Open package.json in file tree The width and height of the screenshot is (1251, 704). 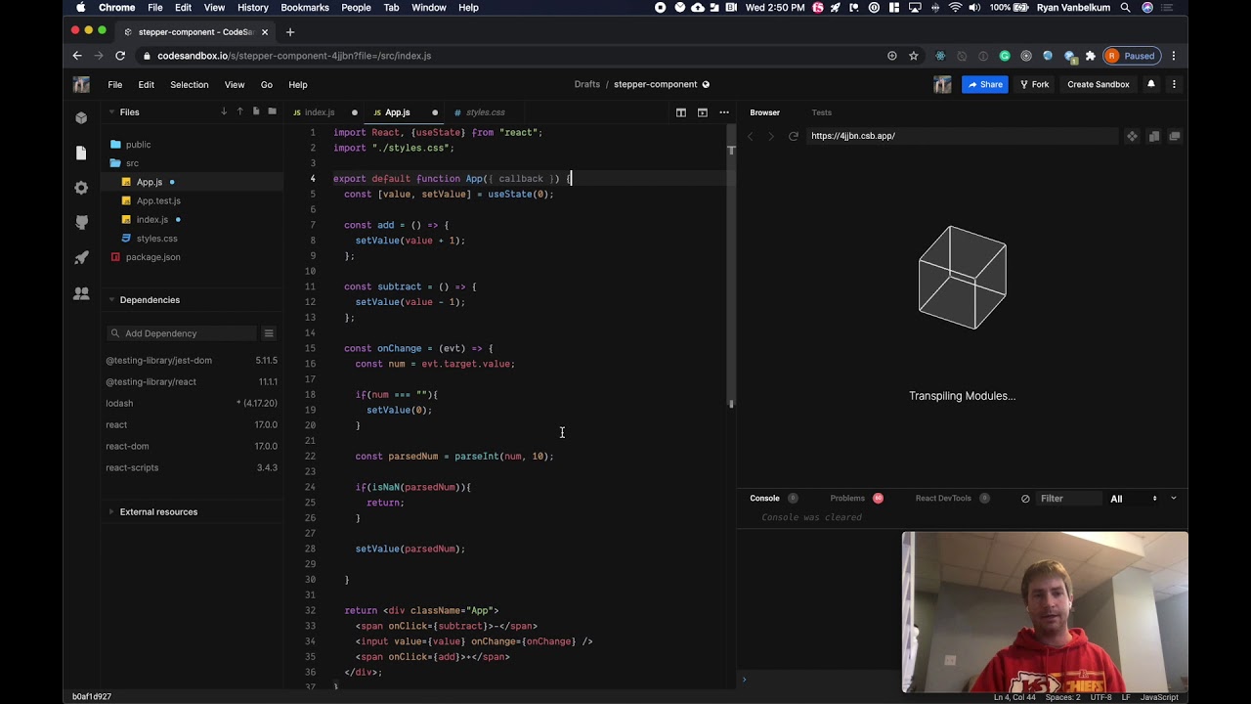click(x=152, y=257)
